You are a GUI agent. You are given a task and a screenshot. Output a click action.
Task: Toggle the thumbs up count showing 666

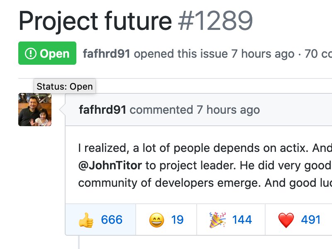pyautogui.click(x=112, y=220)
